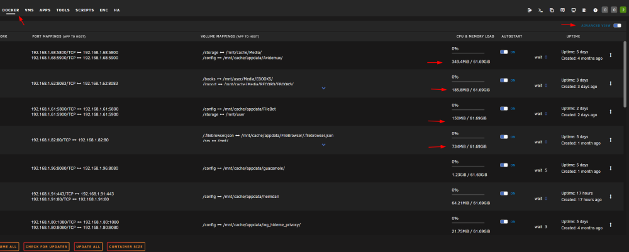Click the wait value 0 in Avidemux row
Image resolution: width=629 pixels, height=252 pixels.
click(x=546, y=57)
